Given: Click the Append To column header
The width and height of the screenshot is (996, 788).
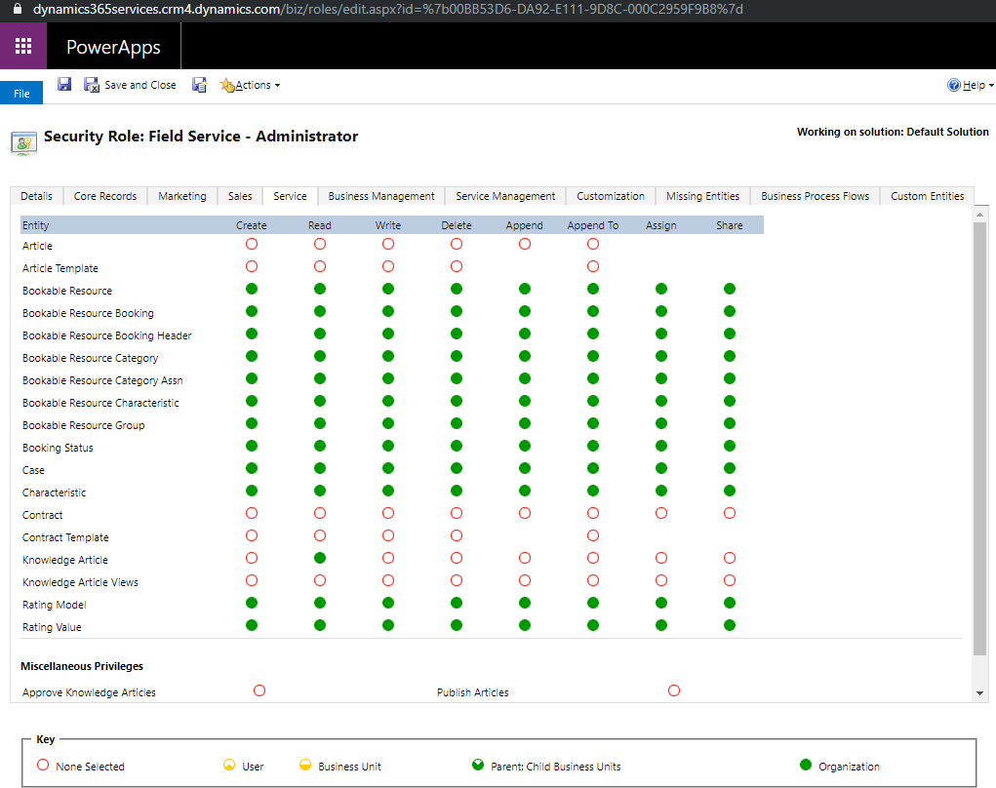Looking at the screenshot, I should click(x=593, y=225).
